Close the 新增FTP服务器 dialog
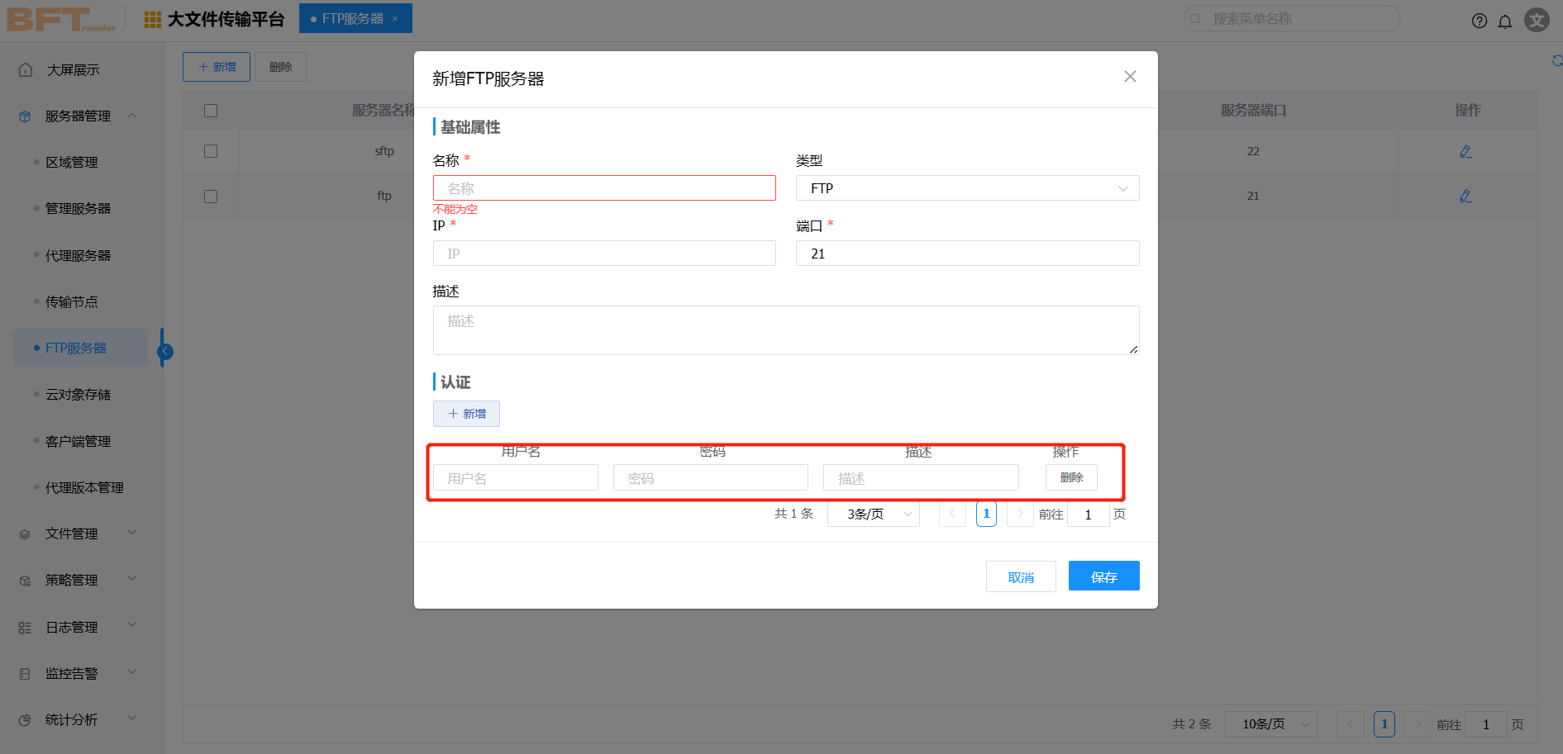Image resolution: width=1563 pixels, height=754 pixels. (x=1130, y=77)
